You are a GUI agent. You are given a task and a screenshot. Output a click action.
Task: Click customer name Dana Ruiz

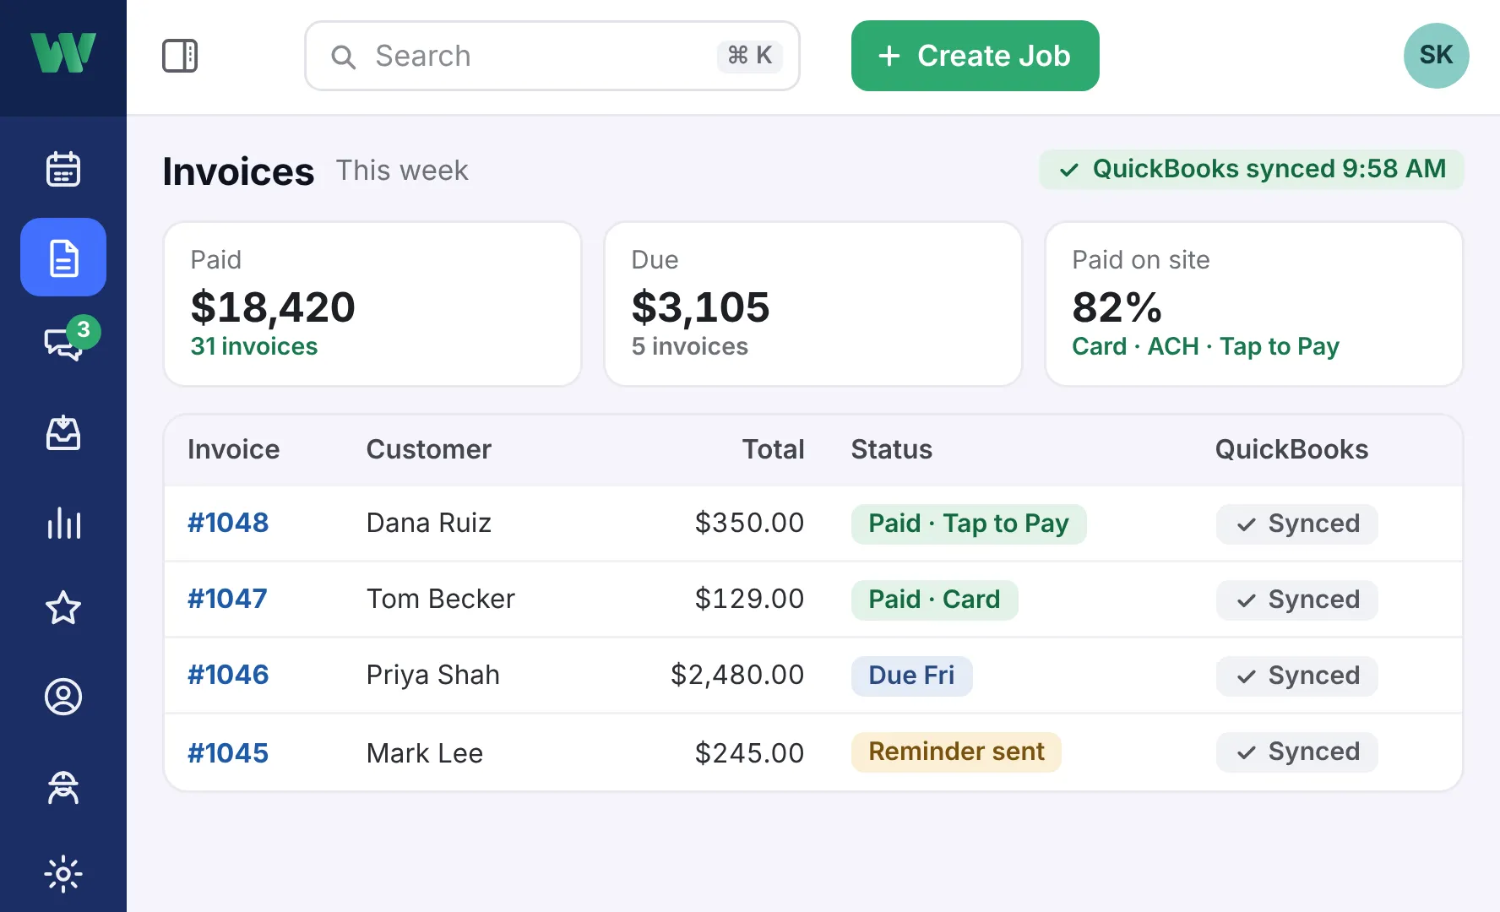[x=429, y=523]
